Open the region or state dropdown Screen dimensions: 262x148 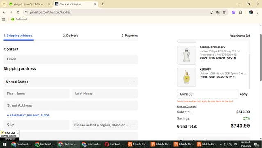pos(105,125)
